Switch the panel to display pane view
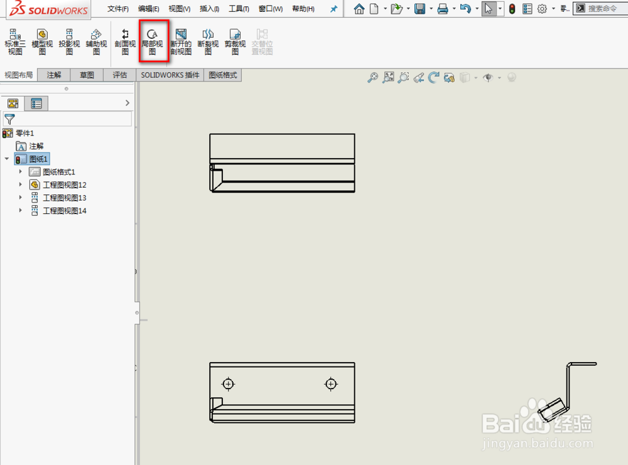The width and height of the screenshot is (628, 465). coord(36,103)
